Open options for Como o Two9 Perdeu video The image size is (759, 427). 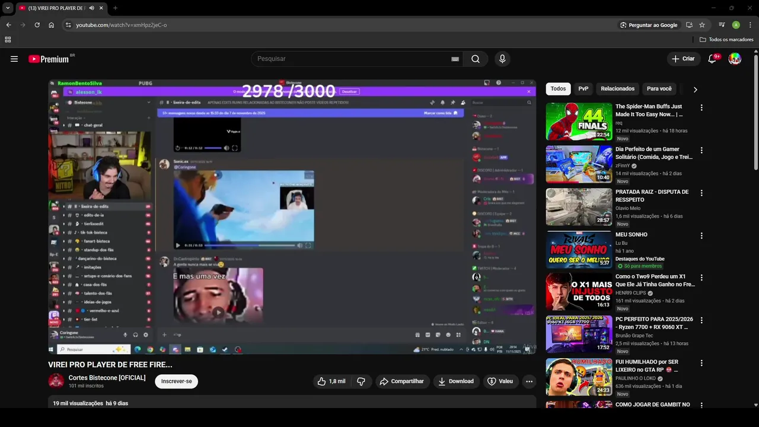click(701, 278)
